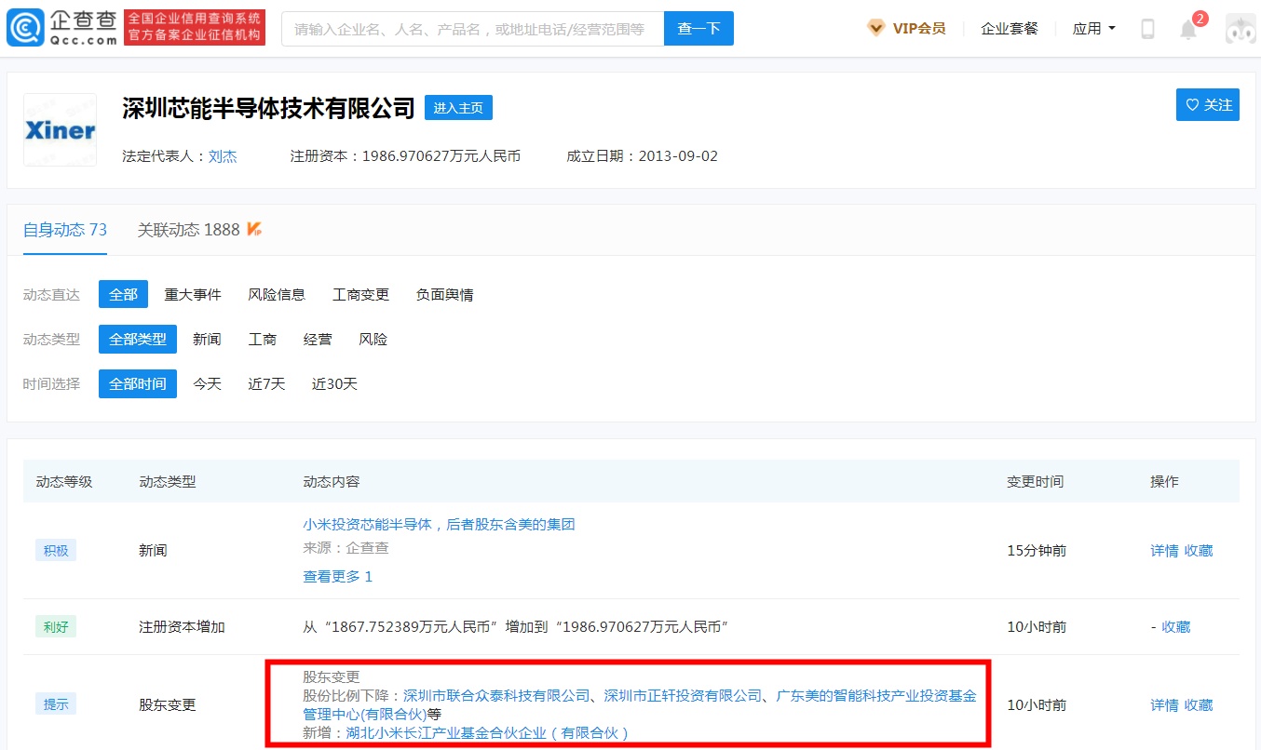This screenshot has height=750, width=1261.
Task: Select the 工商变更 filter option
Action: click(360, 294)
